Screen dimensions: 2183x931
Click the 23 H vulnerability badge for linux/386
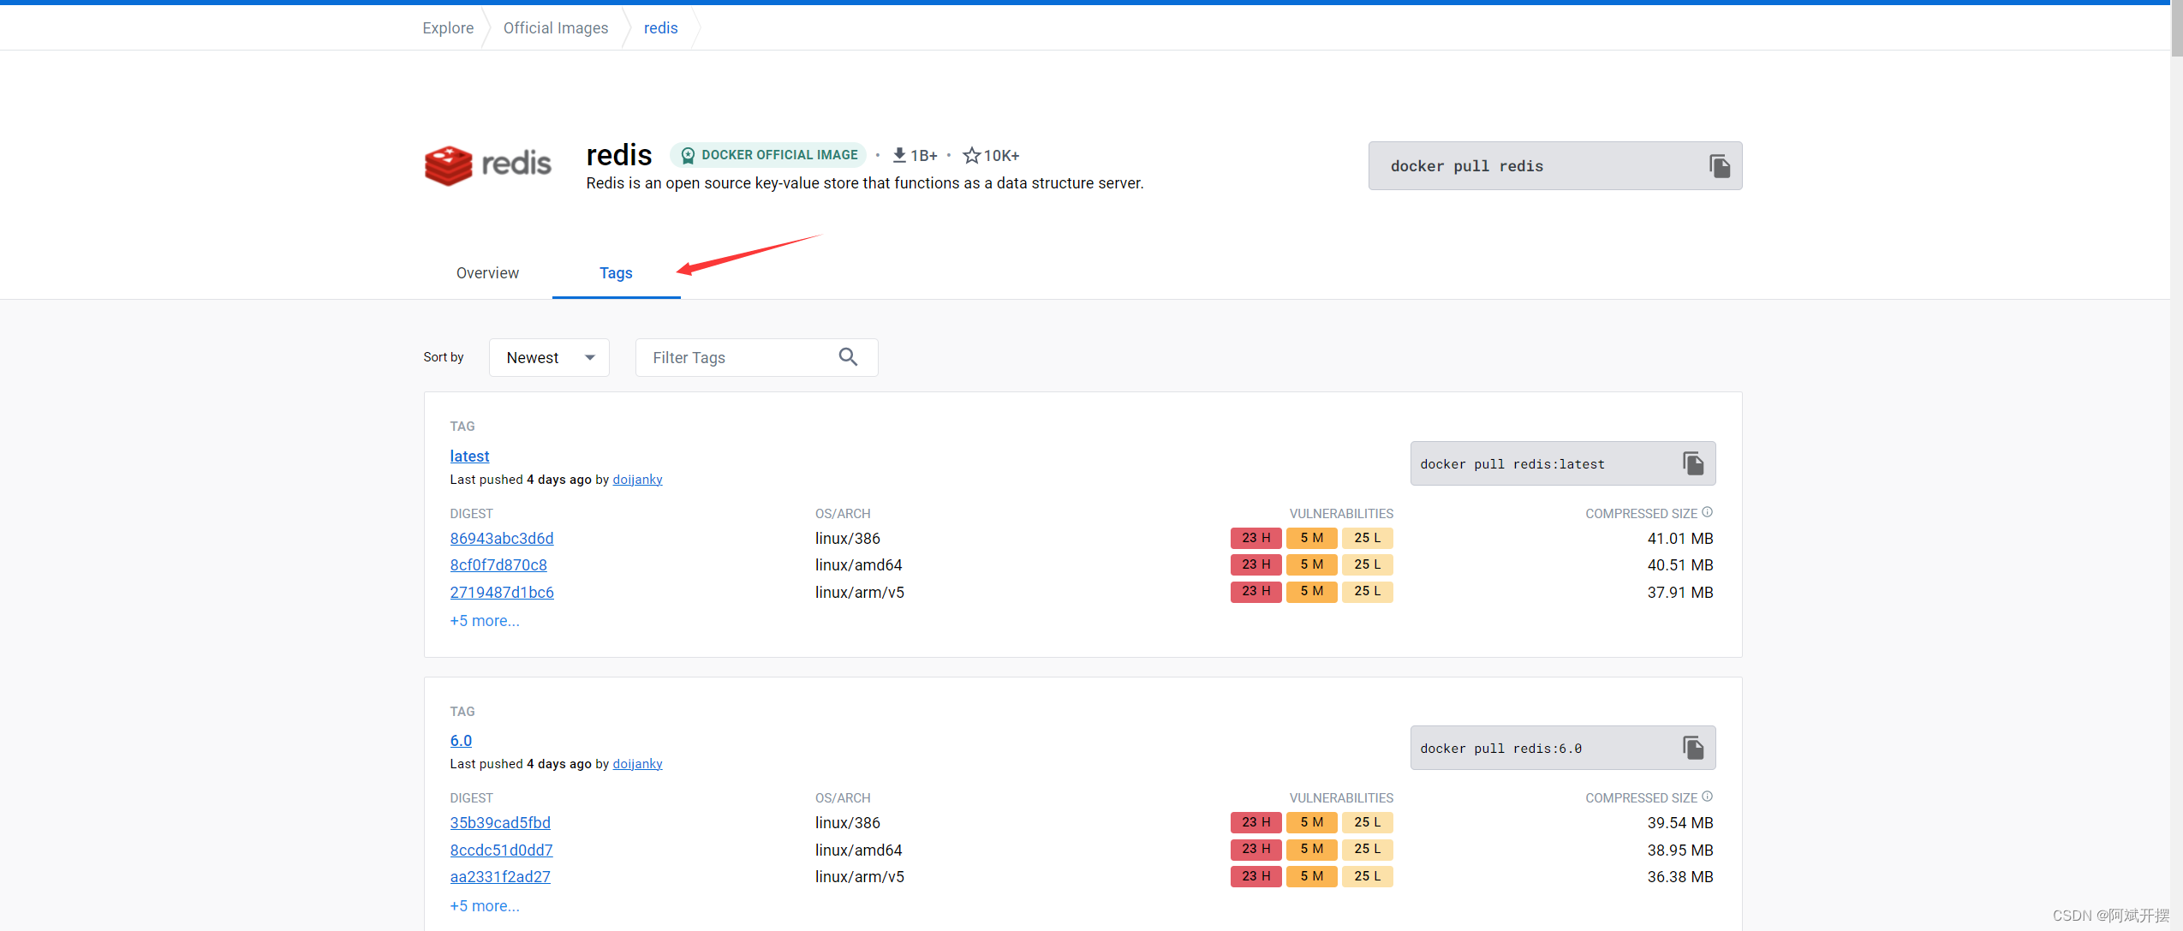(1256, 538)
